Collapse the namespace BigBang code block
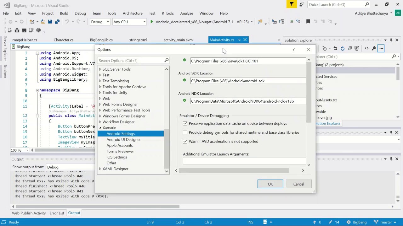The width and height of the screenshot is (403, 226). pyautogui.click(x=37, y=90)
